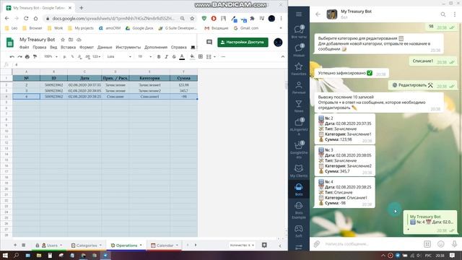
Task: Switch to the Calendar sheet tab
Action: point(165,246)
